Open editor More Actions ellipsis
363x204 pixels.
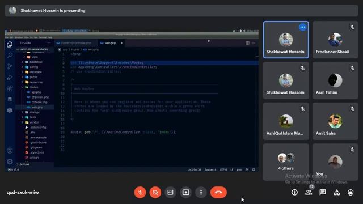click(x=254, y=43)
